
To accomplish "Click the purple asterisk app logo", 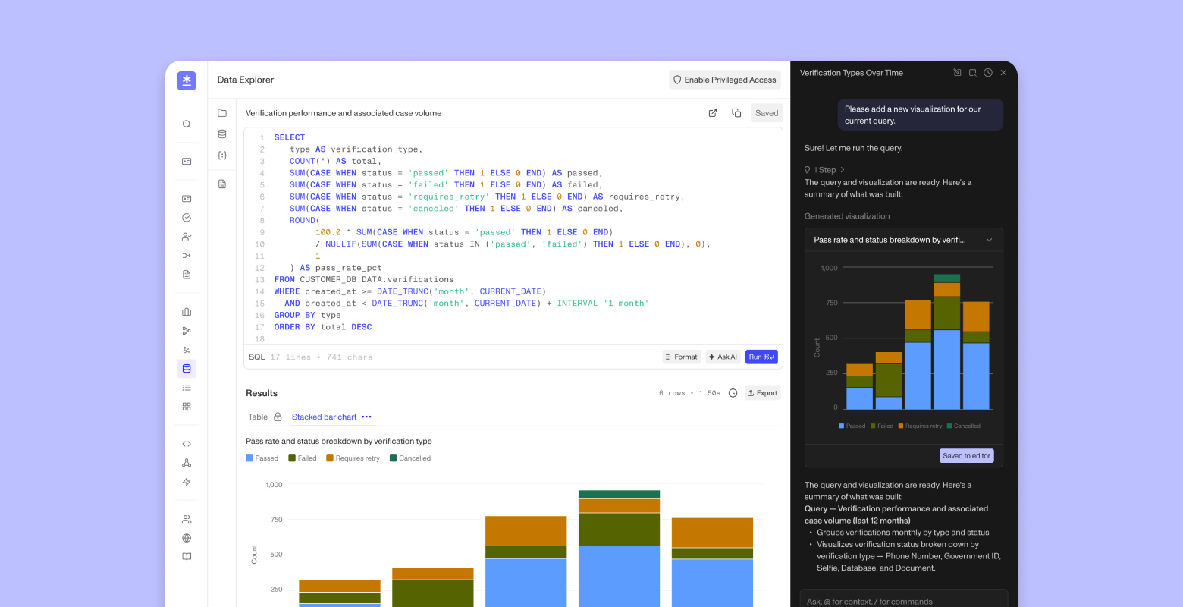I will (187, 80).
